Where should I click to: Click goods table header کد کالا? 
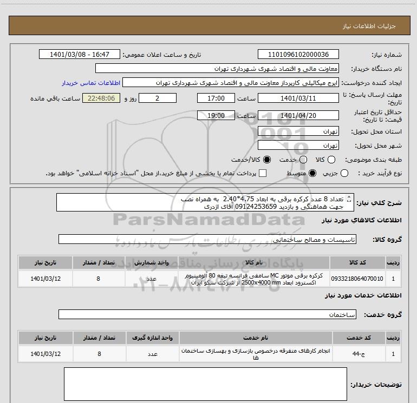pyautogui.click(x=357, y=262)
